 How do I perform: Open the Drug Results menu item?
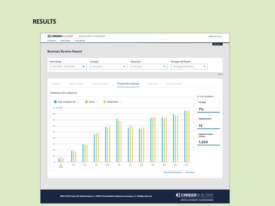(x=80, y=41)
